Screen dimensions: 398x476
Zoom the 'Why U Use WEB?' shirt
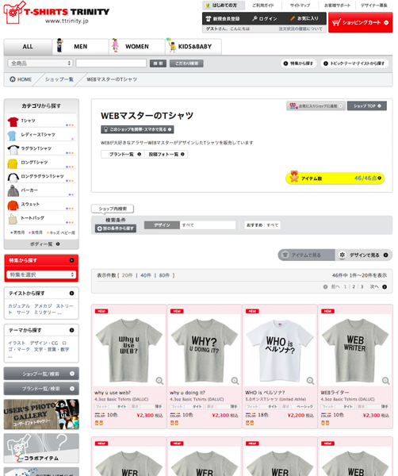point(159,381)
